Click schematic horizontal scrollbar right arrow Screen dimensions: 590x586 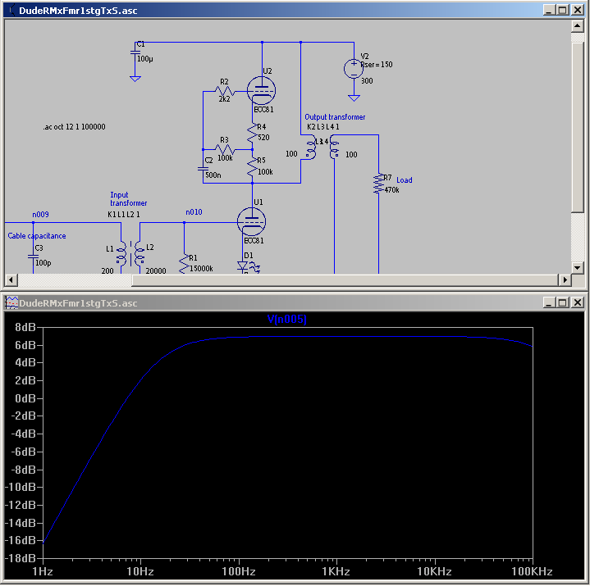click(x=565, y=279)
